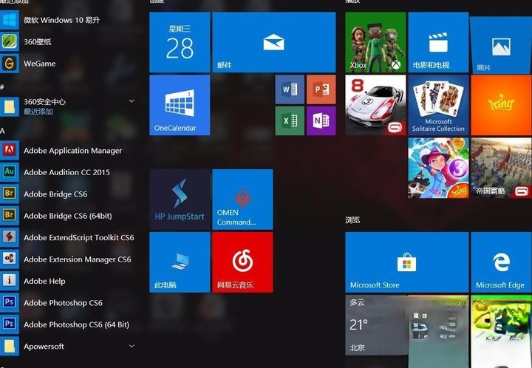Open the PowerPoint tile
Viewport: 532px width, 368px height.
coord(321,89)
